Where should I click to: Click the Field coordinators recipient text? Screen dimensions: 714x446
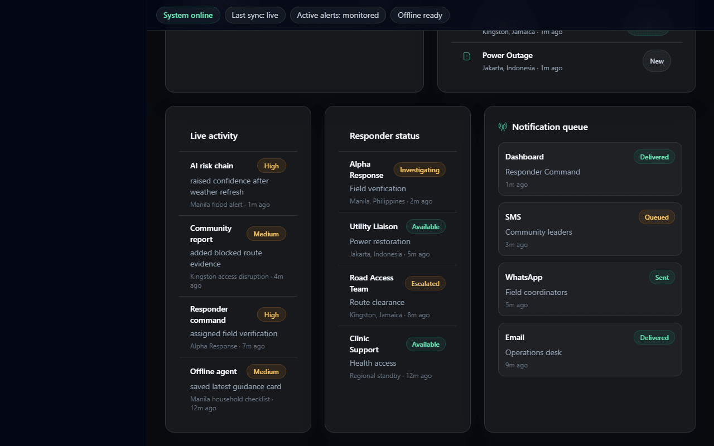coord(536,292)
